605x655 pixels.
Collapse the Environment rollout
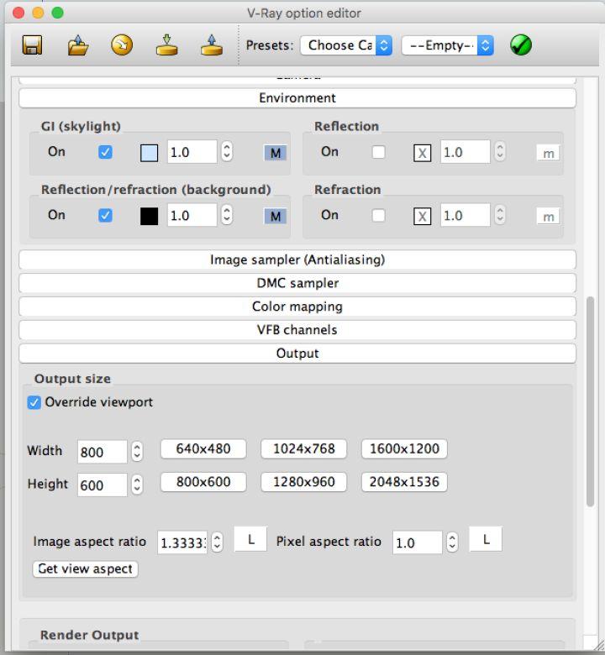click(x=297, y=97)
